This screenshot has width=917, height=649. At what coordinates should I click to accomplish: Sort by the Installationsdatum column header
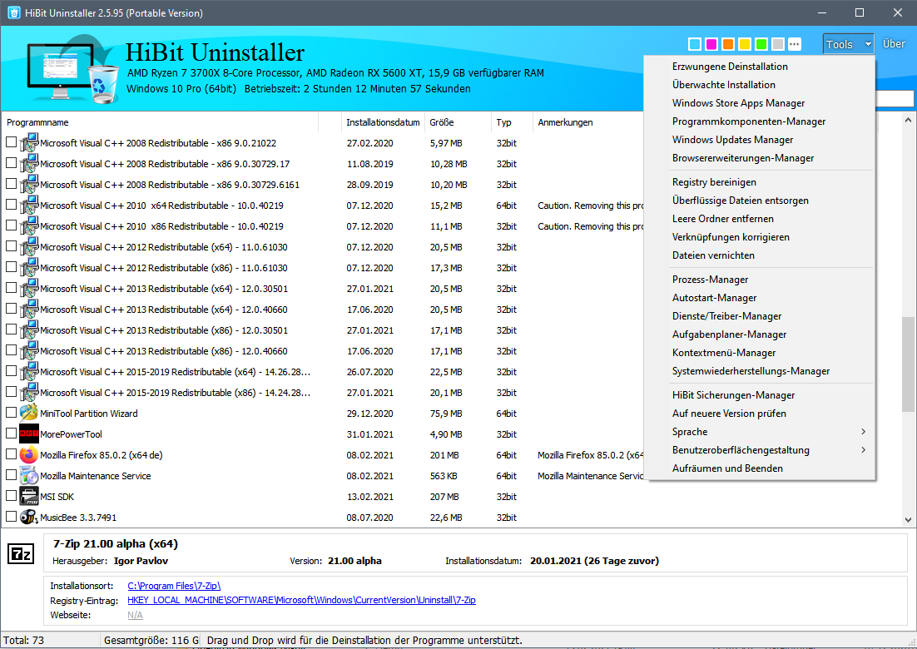pos(383,122)
